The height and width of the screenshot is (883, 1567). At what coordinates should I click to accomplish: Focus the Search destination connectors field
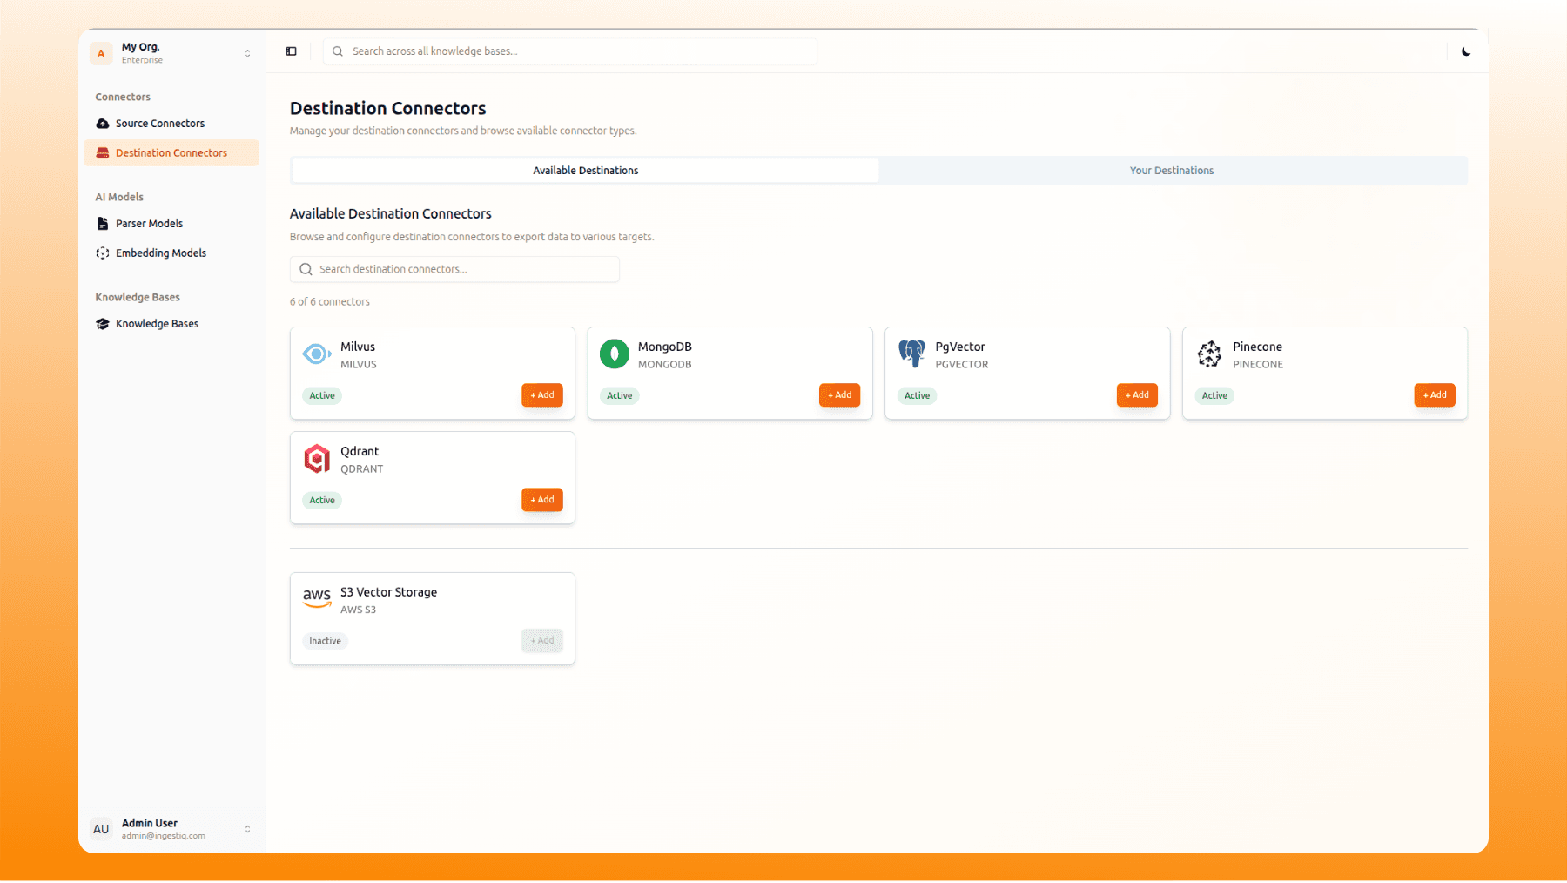461,269
